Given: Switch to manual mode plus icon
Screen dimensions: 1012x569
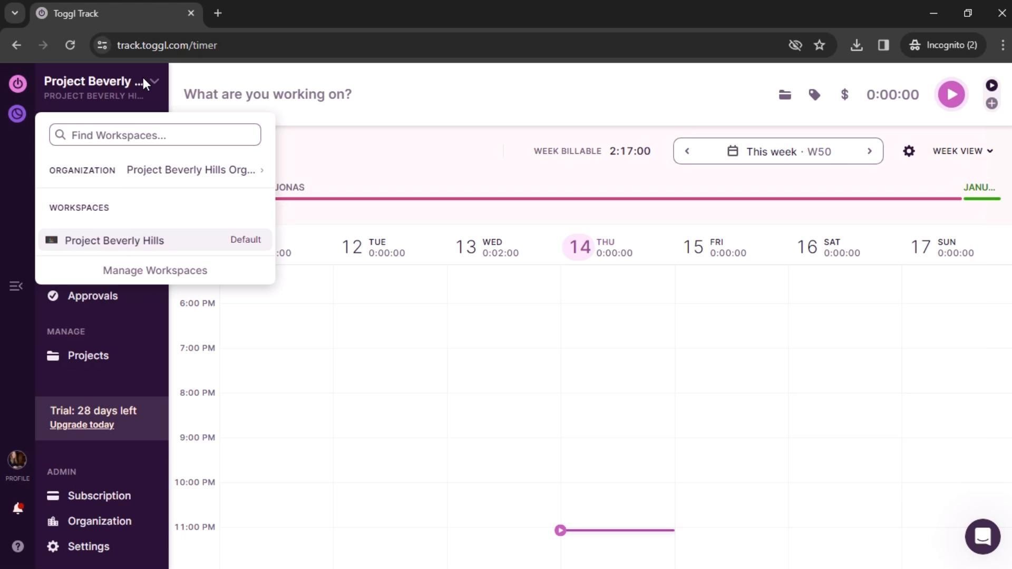Looking at the screenshot, I should tap(991, 104).
